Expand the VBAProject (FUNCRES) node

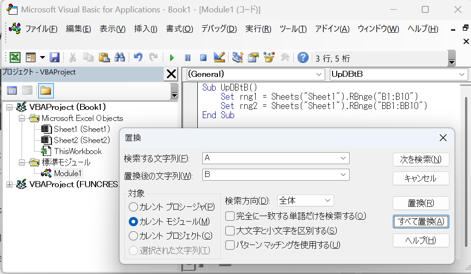[x=9, y=184]
